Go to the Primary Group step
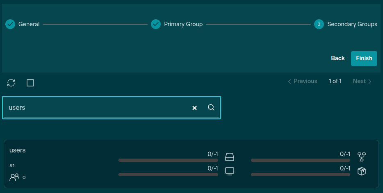Image resolution: width=383 pixels, height=193 pixels. coord(177,24)
